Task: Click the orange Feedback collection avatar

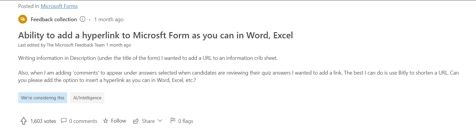Action: coord(23,19)
